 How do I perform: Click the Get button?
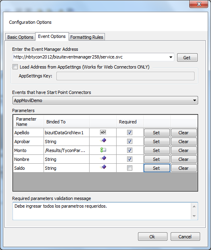click(x=187, y=57)
